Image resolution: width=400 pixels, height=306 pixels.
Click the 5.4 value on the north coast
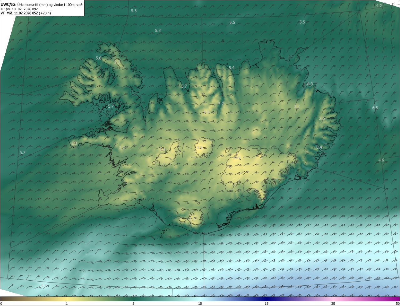coord(232,68)
